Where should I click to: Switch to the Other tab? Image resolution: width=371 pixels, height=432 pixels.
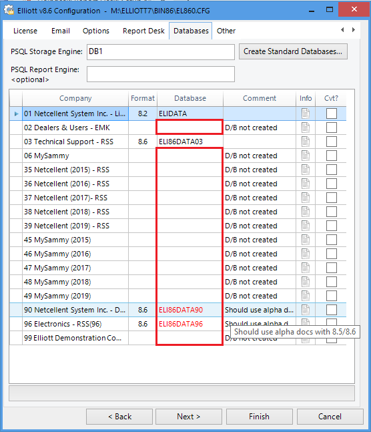226,31
